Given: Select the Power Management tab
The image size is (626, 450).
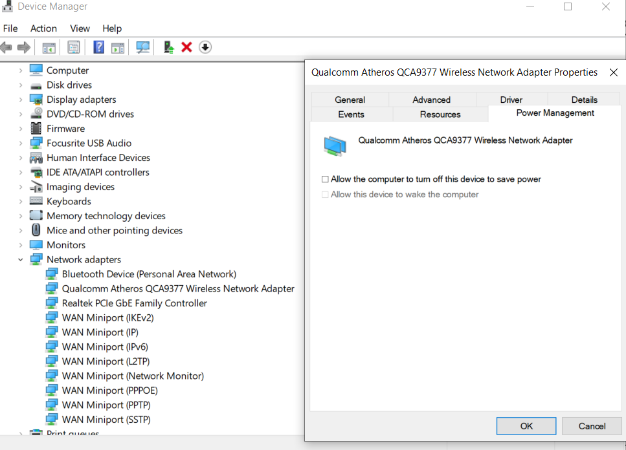Looking at the screenshot, I should (x=555, y=113).
